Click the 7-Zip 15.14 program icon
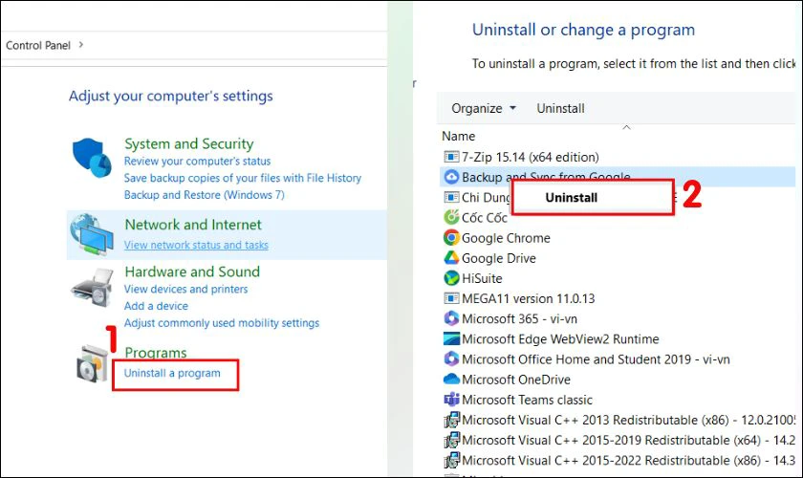Viewport: 803px width, 478px height. [451, 157]
